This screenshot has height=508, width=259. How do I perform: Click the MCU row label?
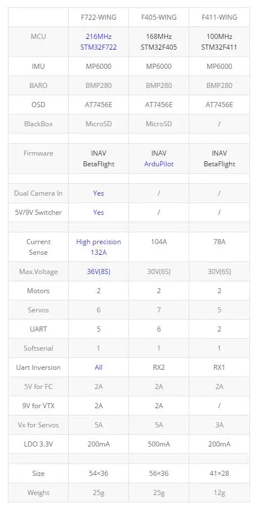coord(38,36)
